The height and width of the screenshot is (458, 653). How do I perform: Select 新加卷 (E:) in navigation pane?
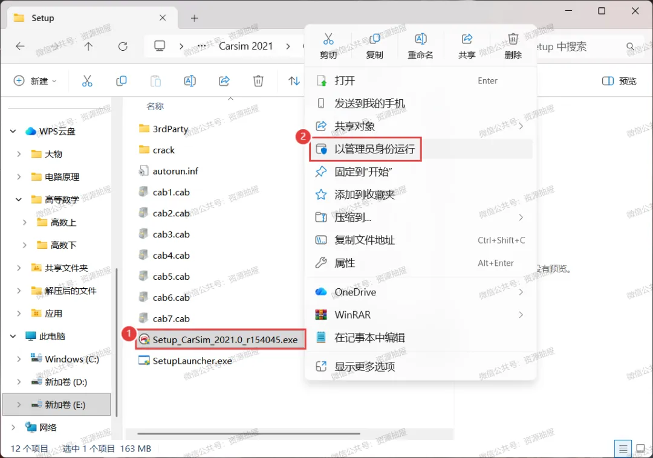coord(57,405)
